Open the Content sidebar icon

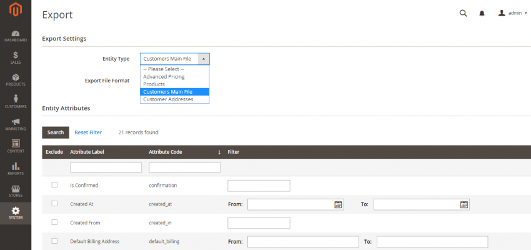[16, 143]
